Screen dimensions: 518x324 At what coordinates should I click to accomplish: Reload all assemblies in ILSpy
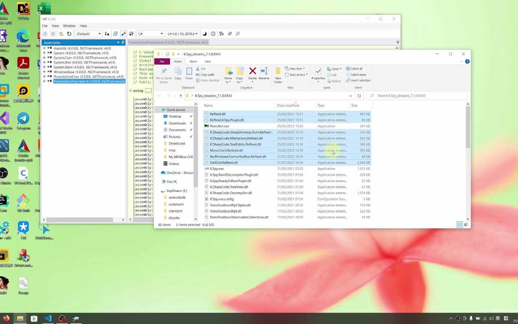click(x=69, y=34)
